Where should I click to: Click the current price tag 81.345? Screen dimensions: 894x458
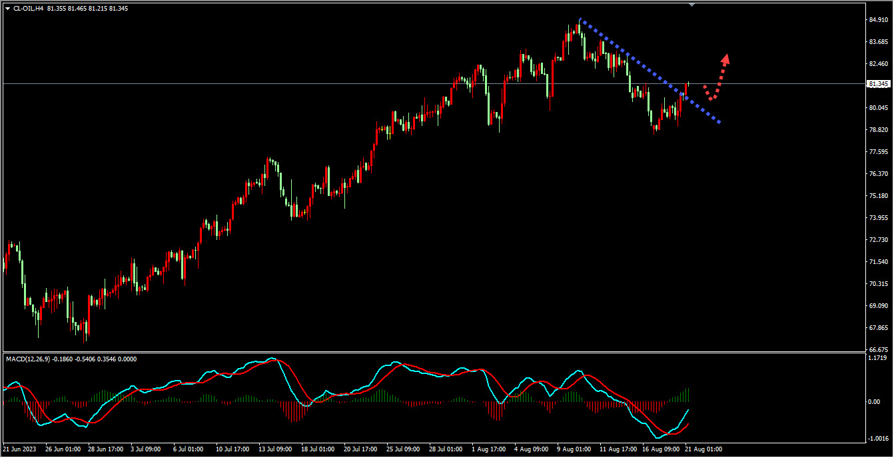tap(880, 84)
